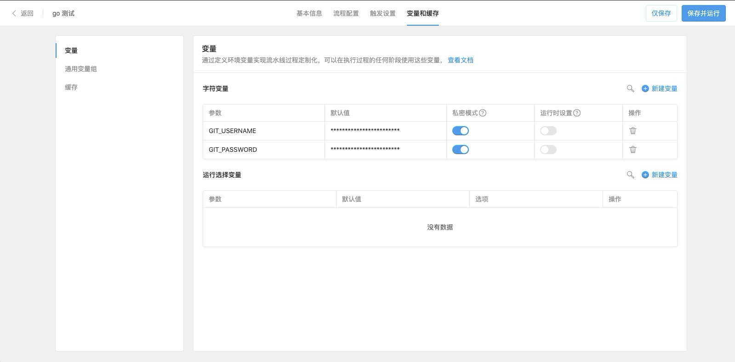
Task: Click masked default value of GIT_USERNAME
Action: click(x=365, y=130)
